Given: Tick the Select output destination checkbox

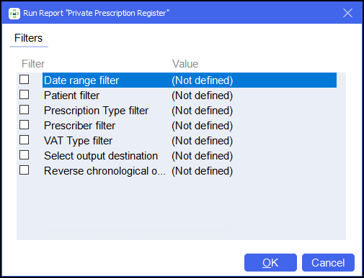Looking at the screenshot, I should pos(25,155).
